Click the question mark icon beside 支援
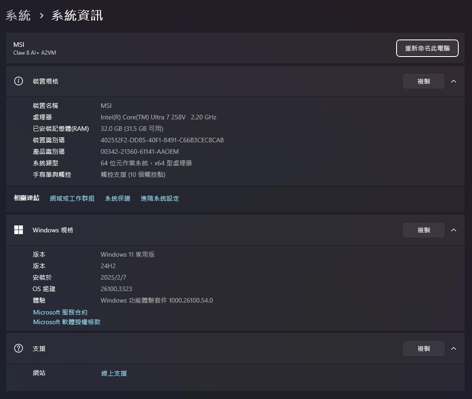 (18, 348)
